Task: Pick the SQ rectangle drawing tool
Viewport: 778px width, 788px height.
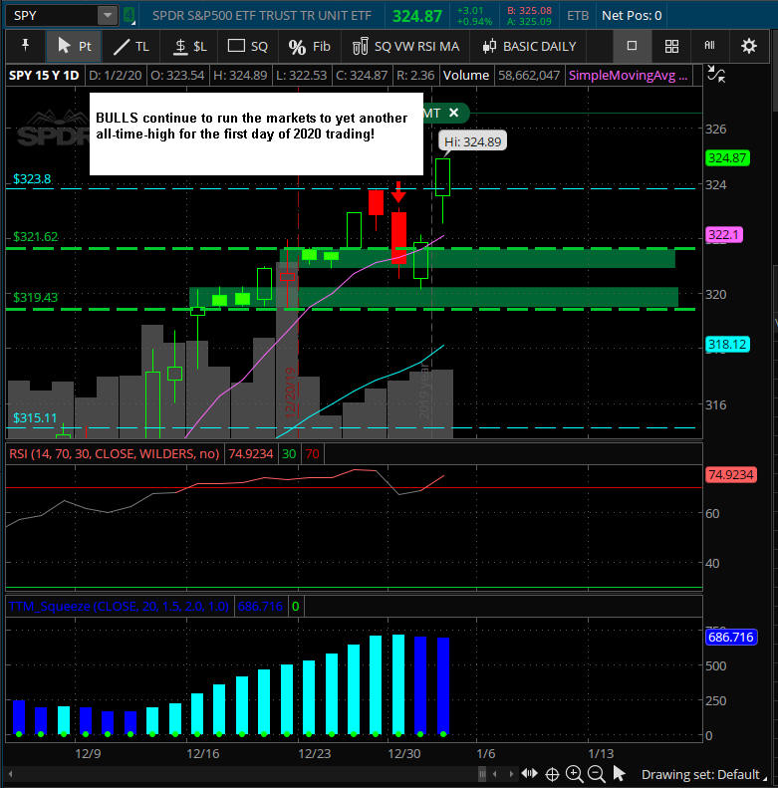Action: [248, 46]
